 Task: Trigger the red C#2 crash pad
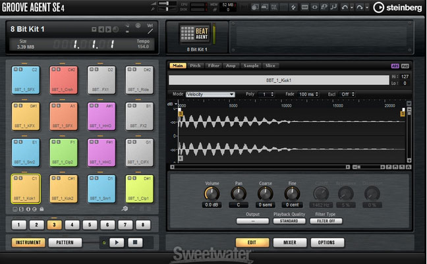64,80
